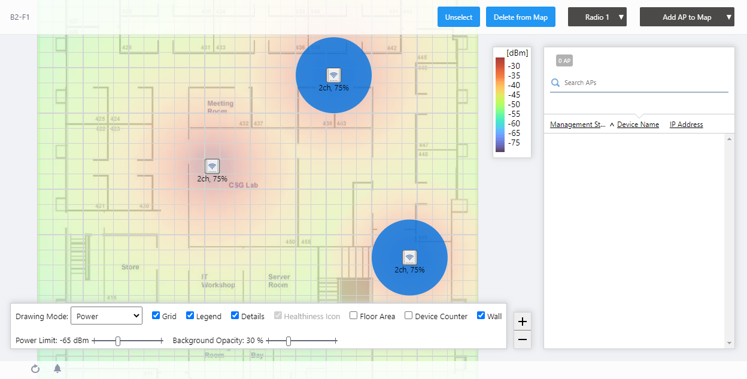Click the selected AP icon at top

333,75
